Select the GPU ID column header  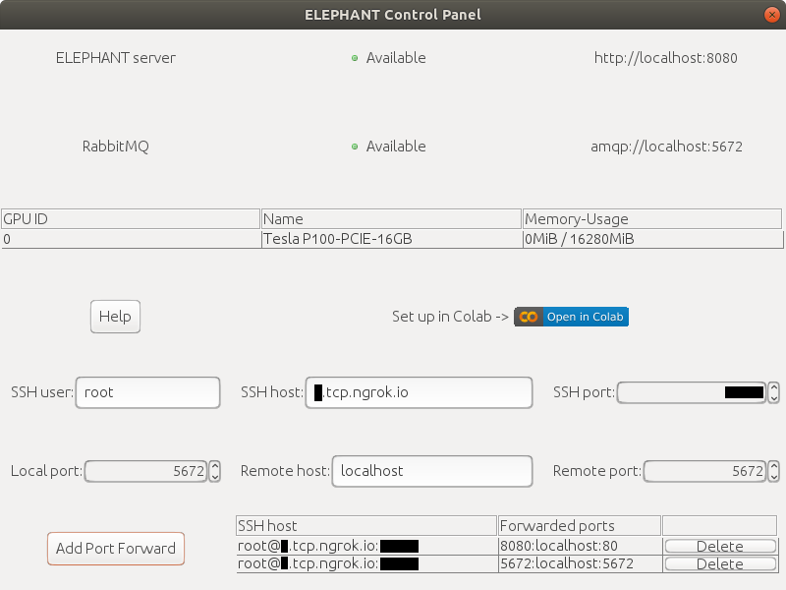131,219
